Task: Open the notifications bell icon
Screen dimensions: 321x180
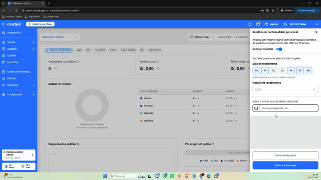Action: point(250,24)
